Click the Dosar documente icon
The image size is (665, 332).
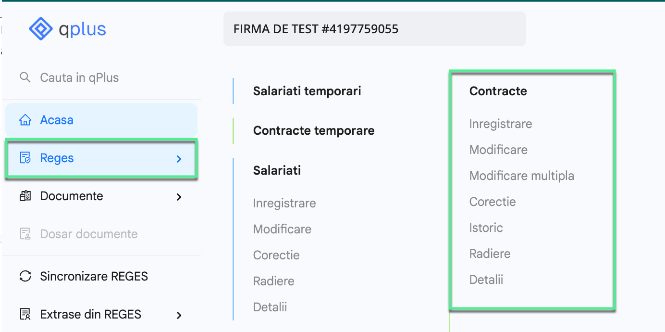coord(25,234)
